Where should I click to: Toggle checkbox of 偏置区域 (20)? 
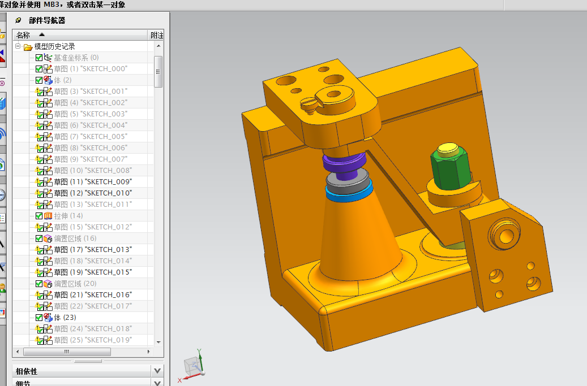tap(39, 284)
